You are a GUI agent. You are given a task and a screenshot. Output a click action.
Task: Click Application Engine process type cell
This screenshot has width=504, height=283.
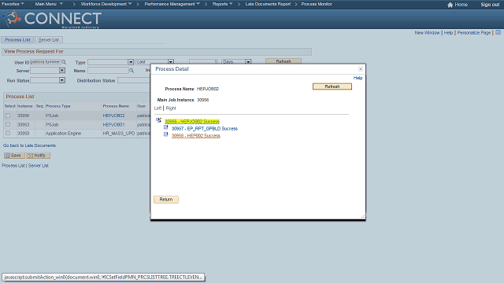[63, 133]
